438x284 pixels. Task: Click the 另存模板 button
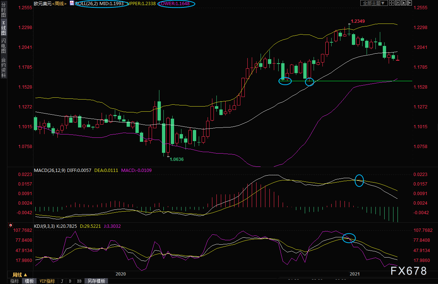(x=97, y=281)
